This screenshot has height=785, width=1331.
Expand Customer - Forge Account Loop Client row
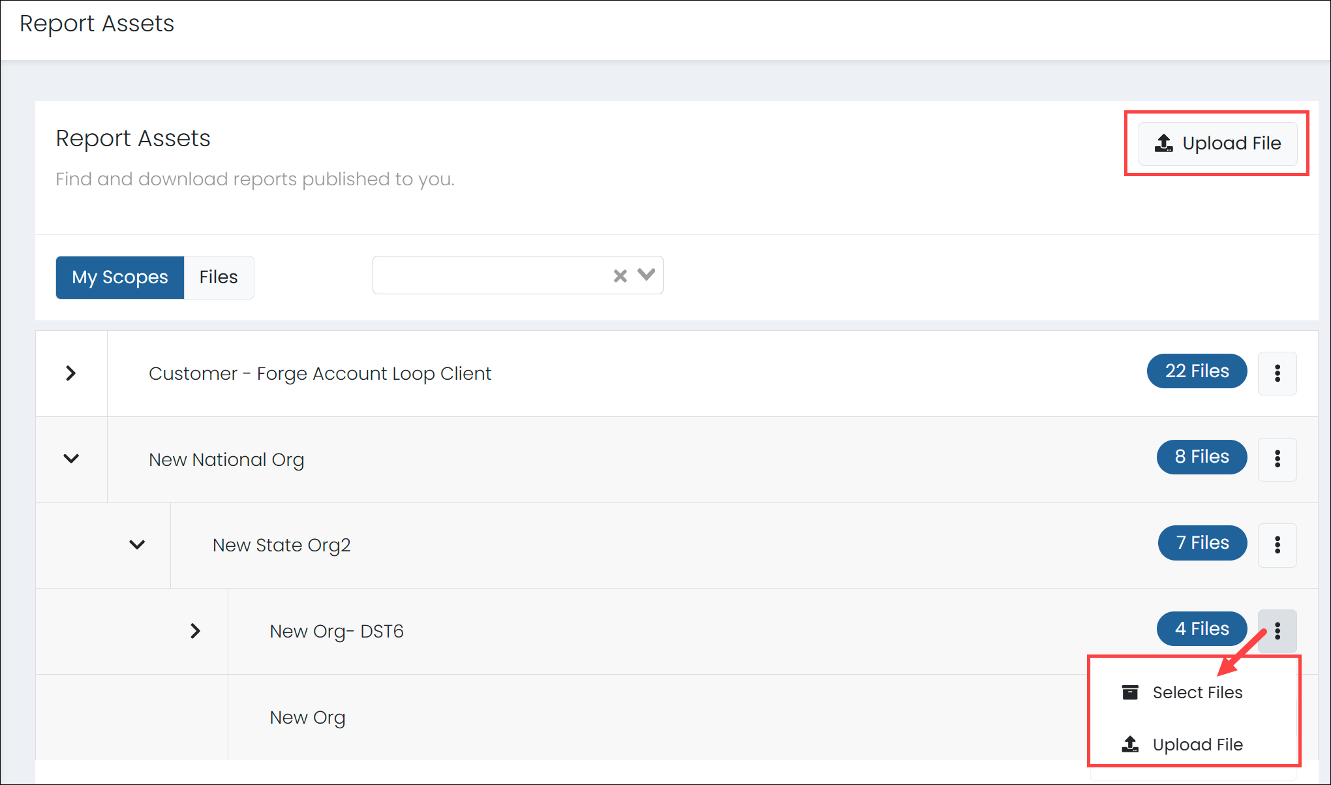coord(71,373)
